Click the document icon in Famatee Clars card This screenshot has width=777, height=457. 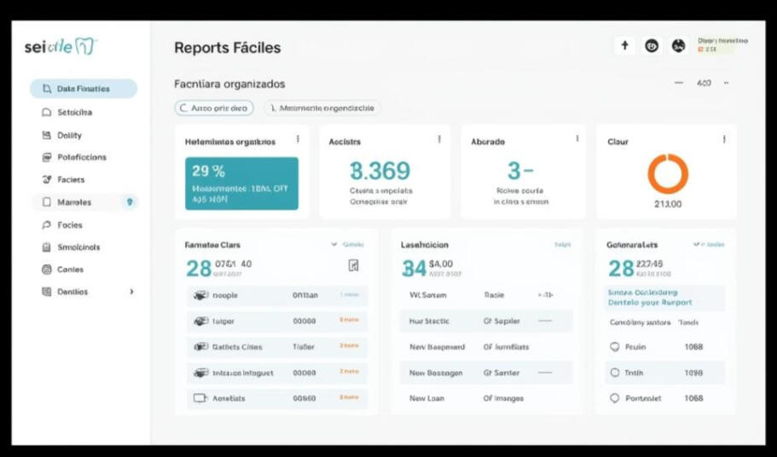pos(353,266)
